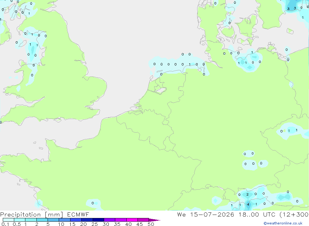Click the 0.1–0.5 mm legend color swatch

tap(8, 220)
